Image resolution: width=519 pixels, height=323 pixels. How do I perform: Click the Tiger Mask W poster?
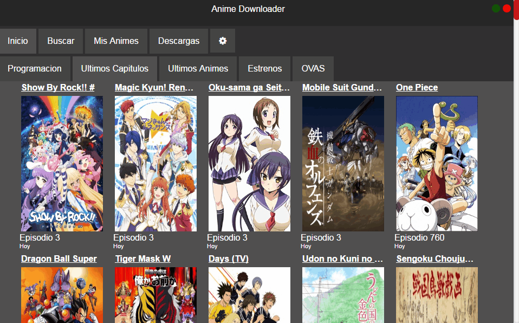[x=155, y=295]
